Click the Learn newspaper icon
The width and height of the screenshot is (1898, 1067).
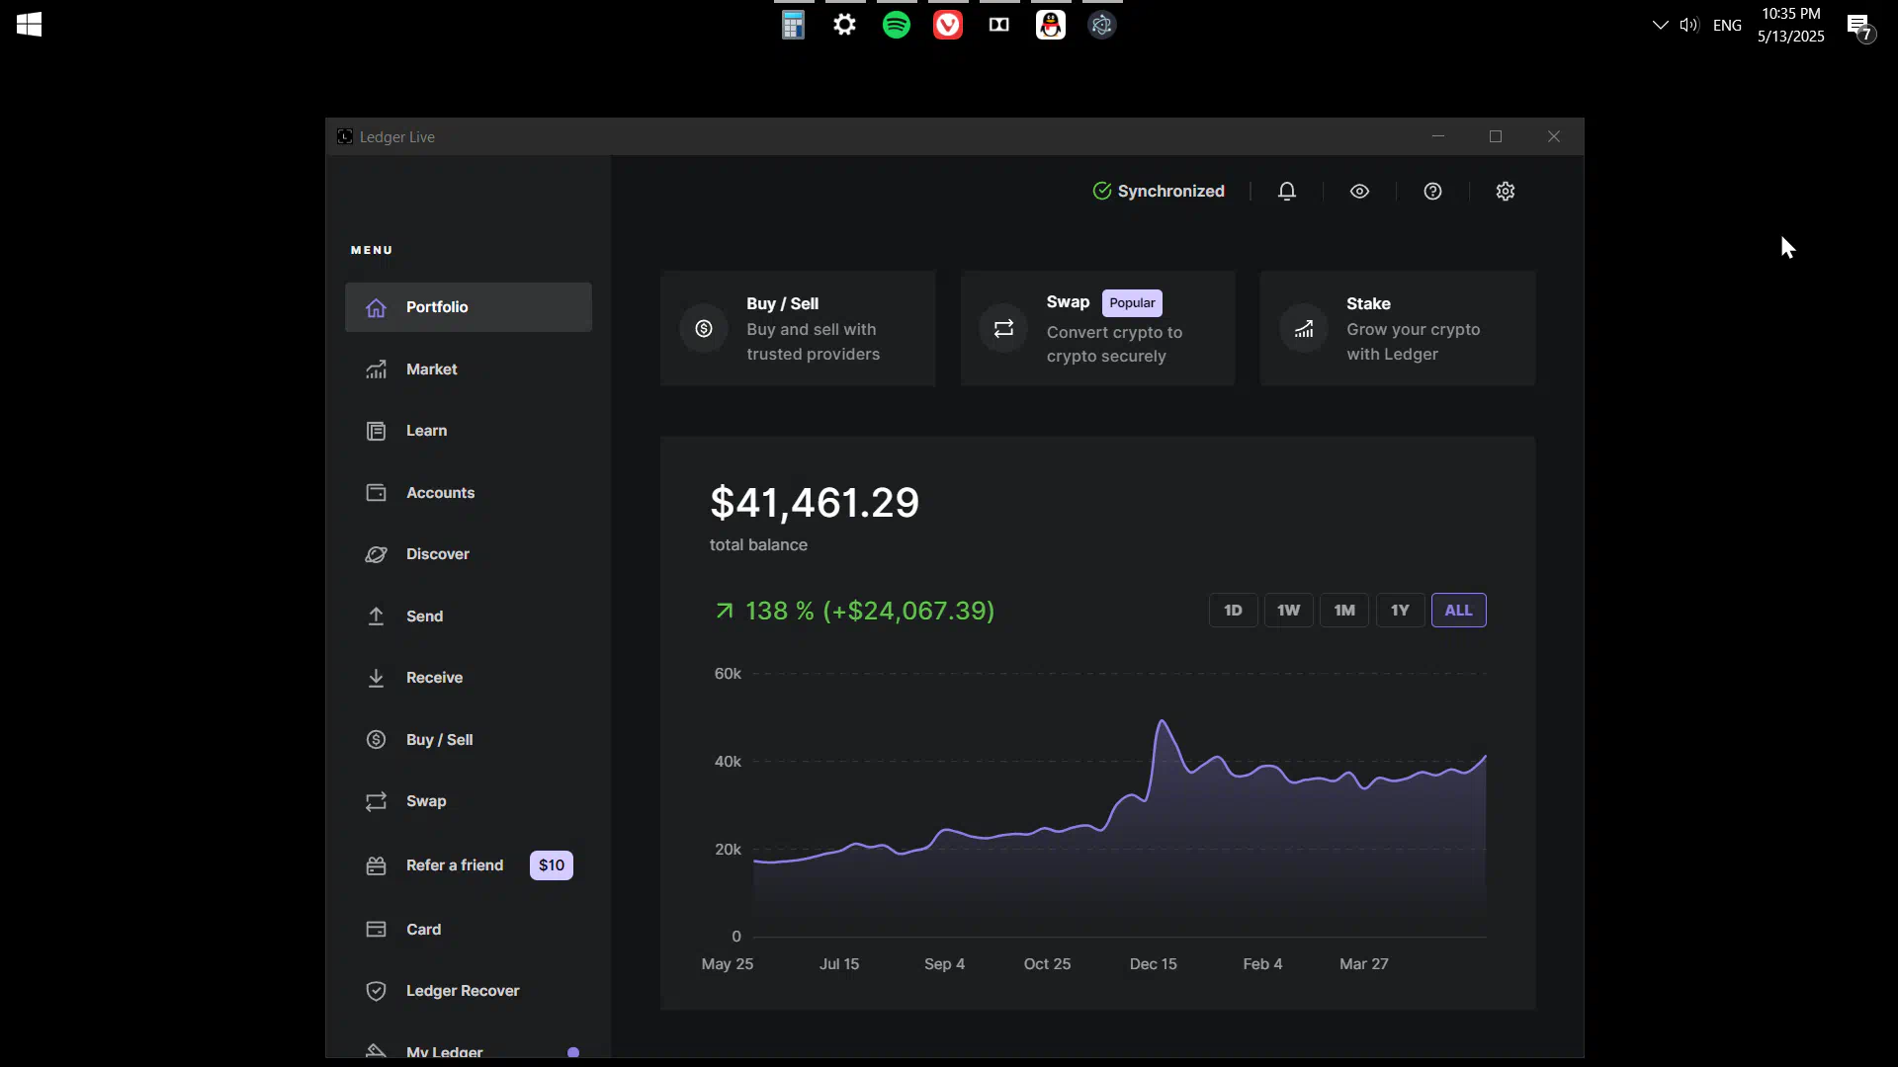pyautogui.click(x=376, y=431)
